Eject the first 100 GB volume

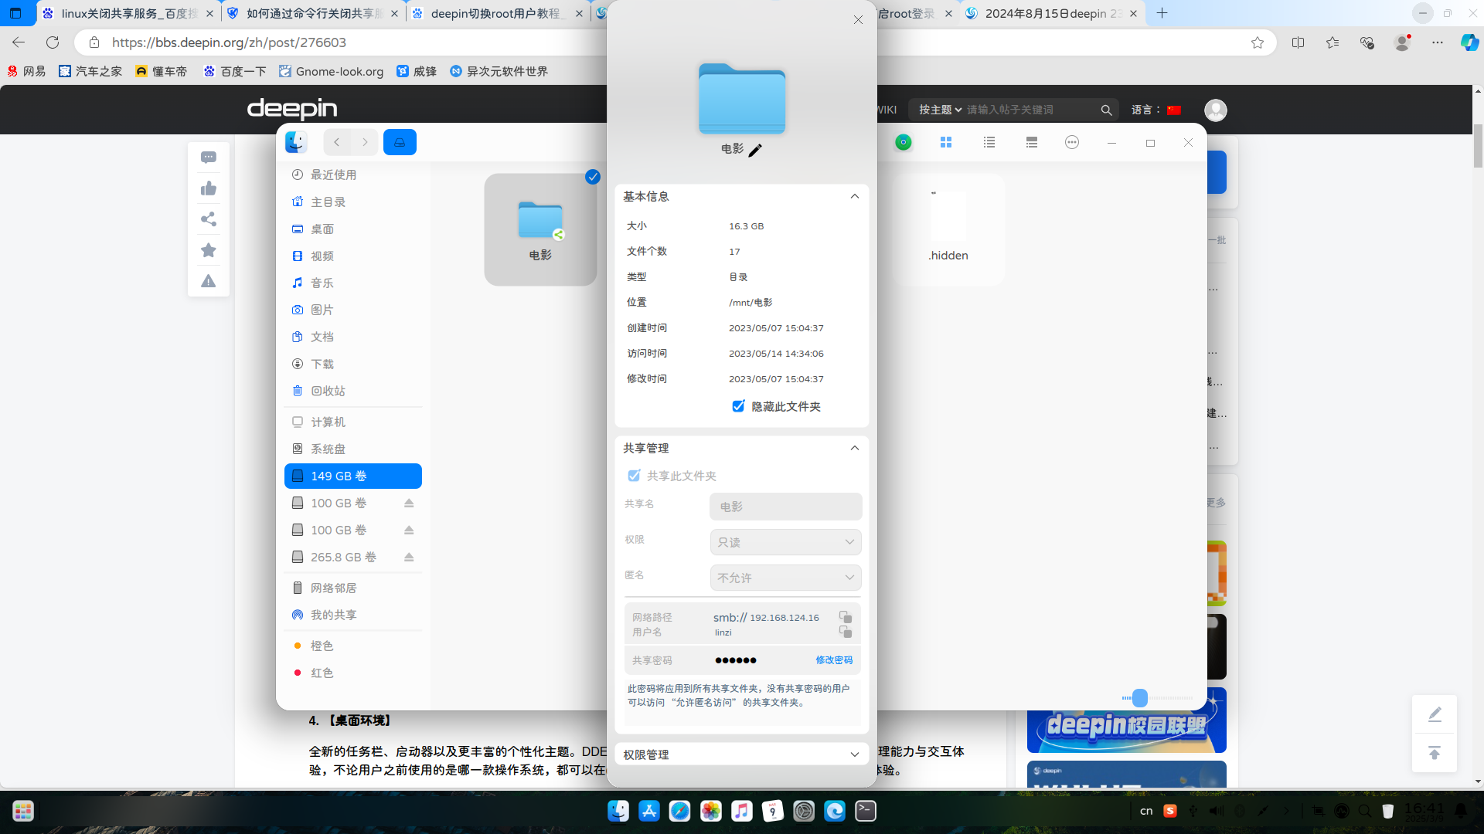tap(409, 503)
